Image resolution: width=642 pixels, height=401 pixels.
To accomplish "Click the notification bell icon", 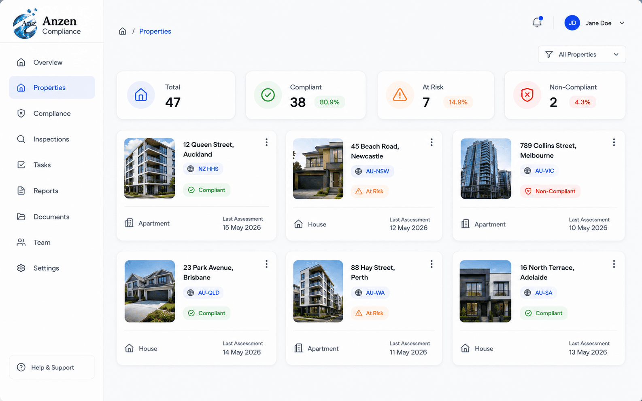I will (537, 22).
